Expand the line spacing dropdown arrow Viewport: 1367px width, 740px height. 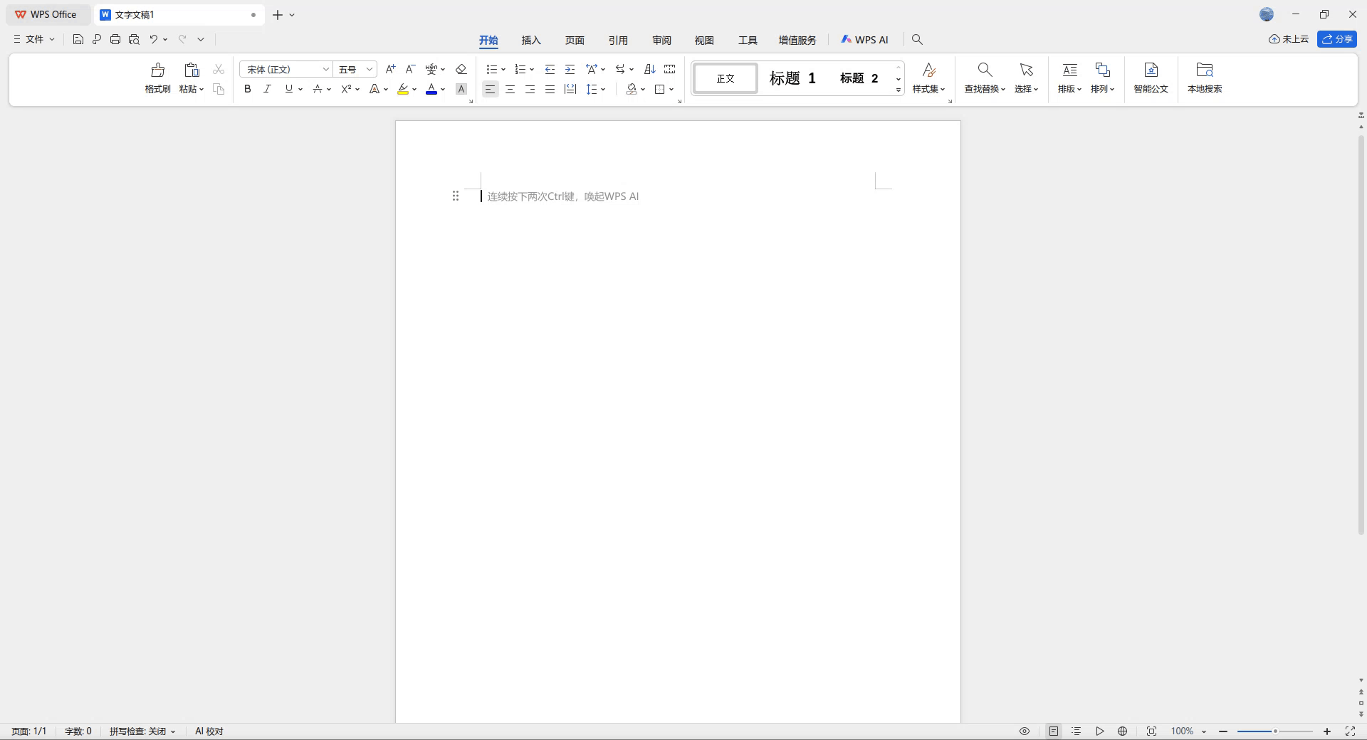[x=603, y=90]
